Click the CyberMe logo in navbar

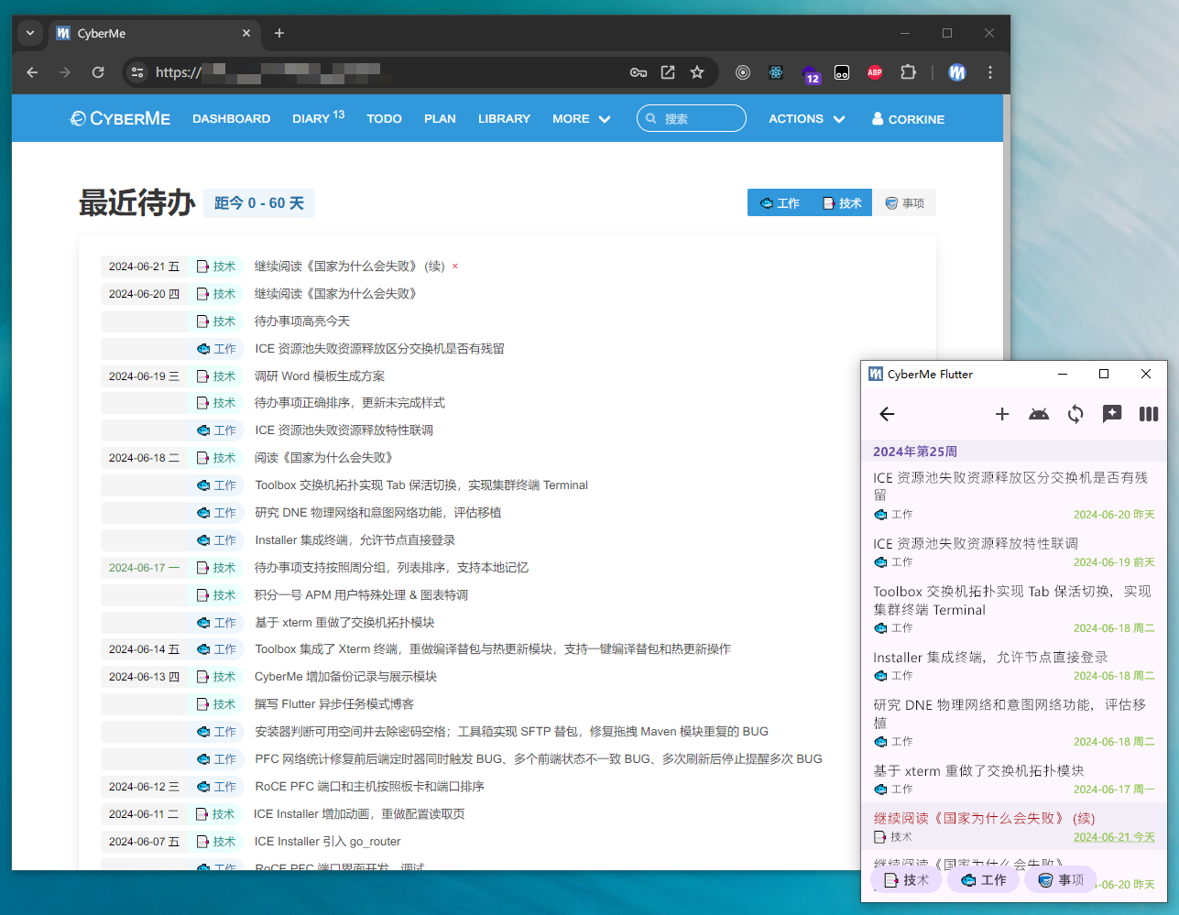pyautogui.click(x=121, y=118)
